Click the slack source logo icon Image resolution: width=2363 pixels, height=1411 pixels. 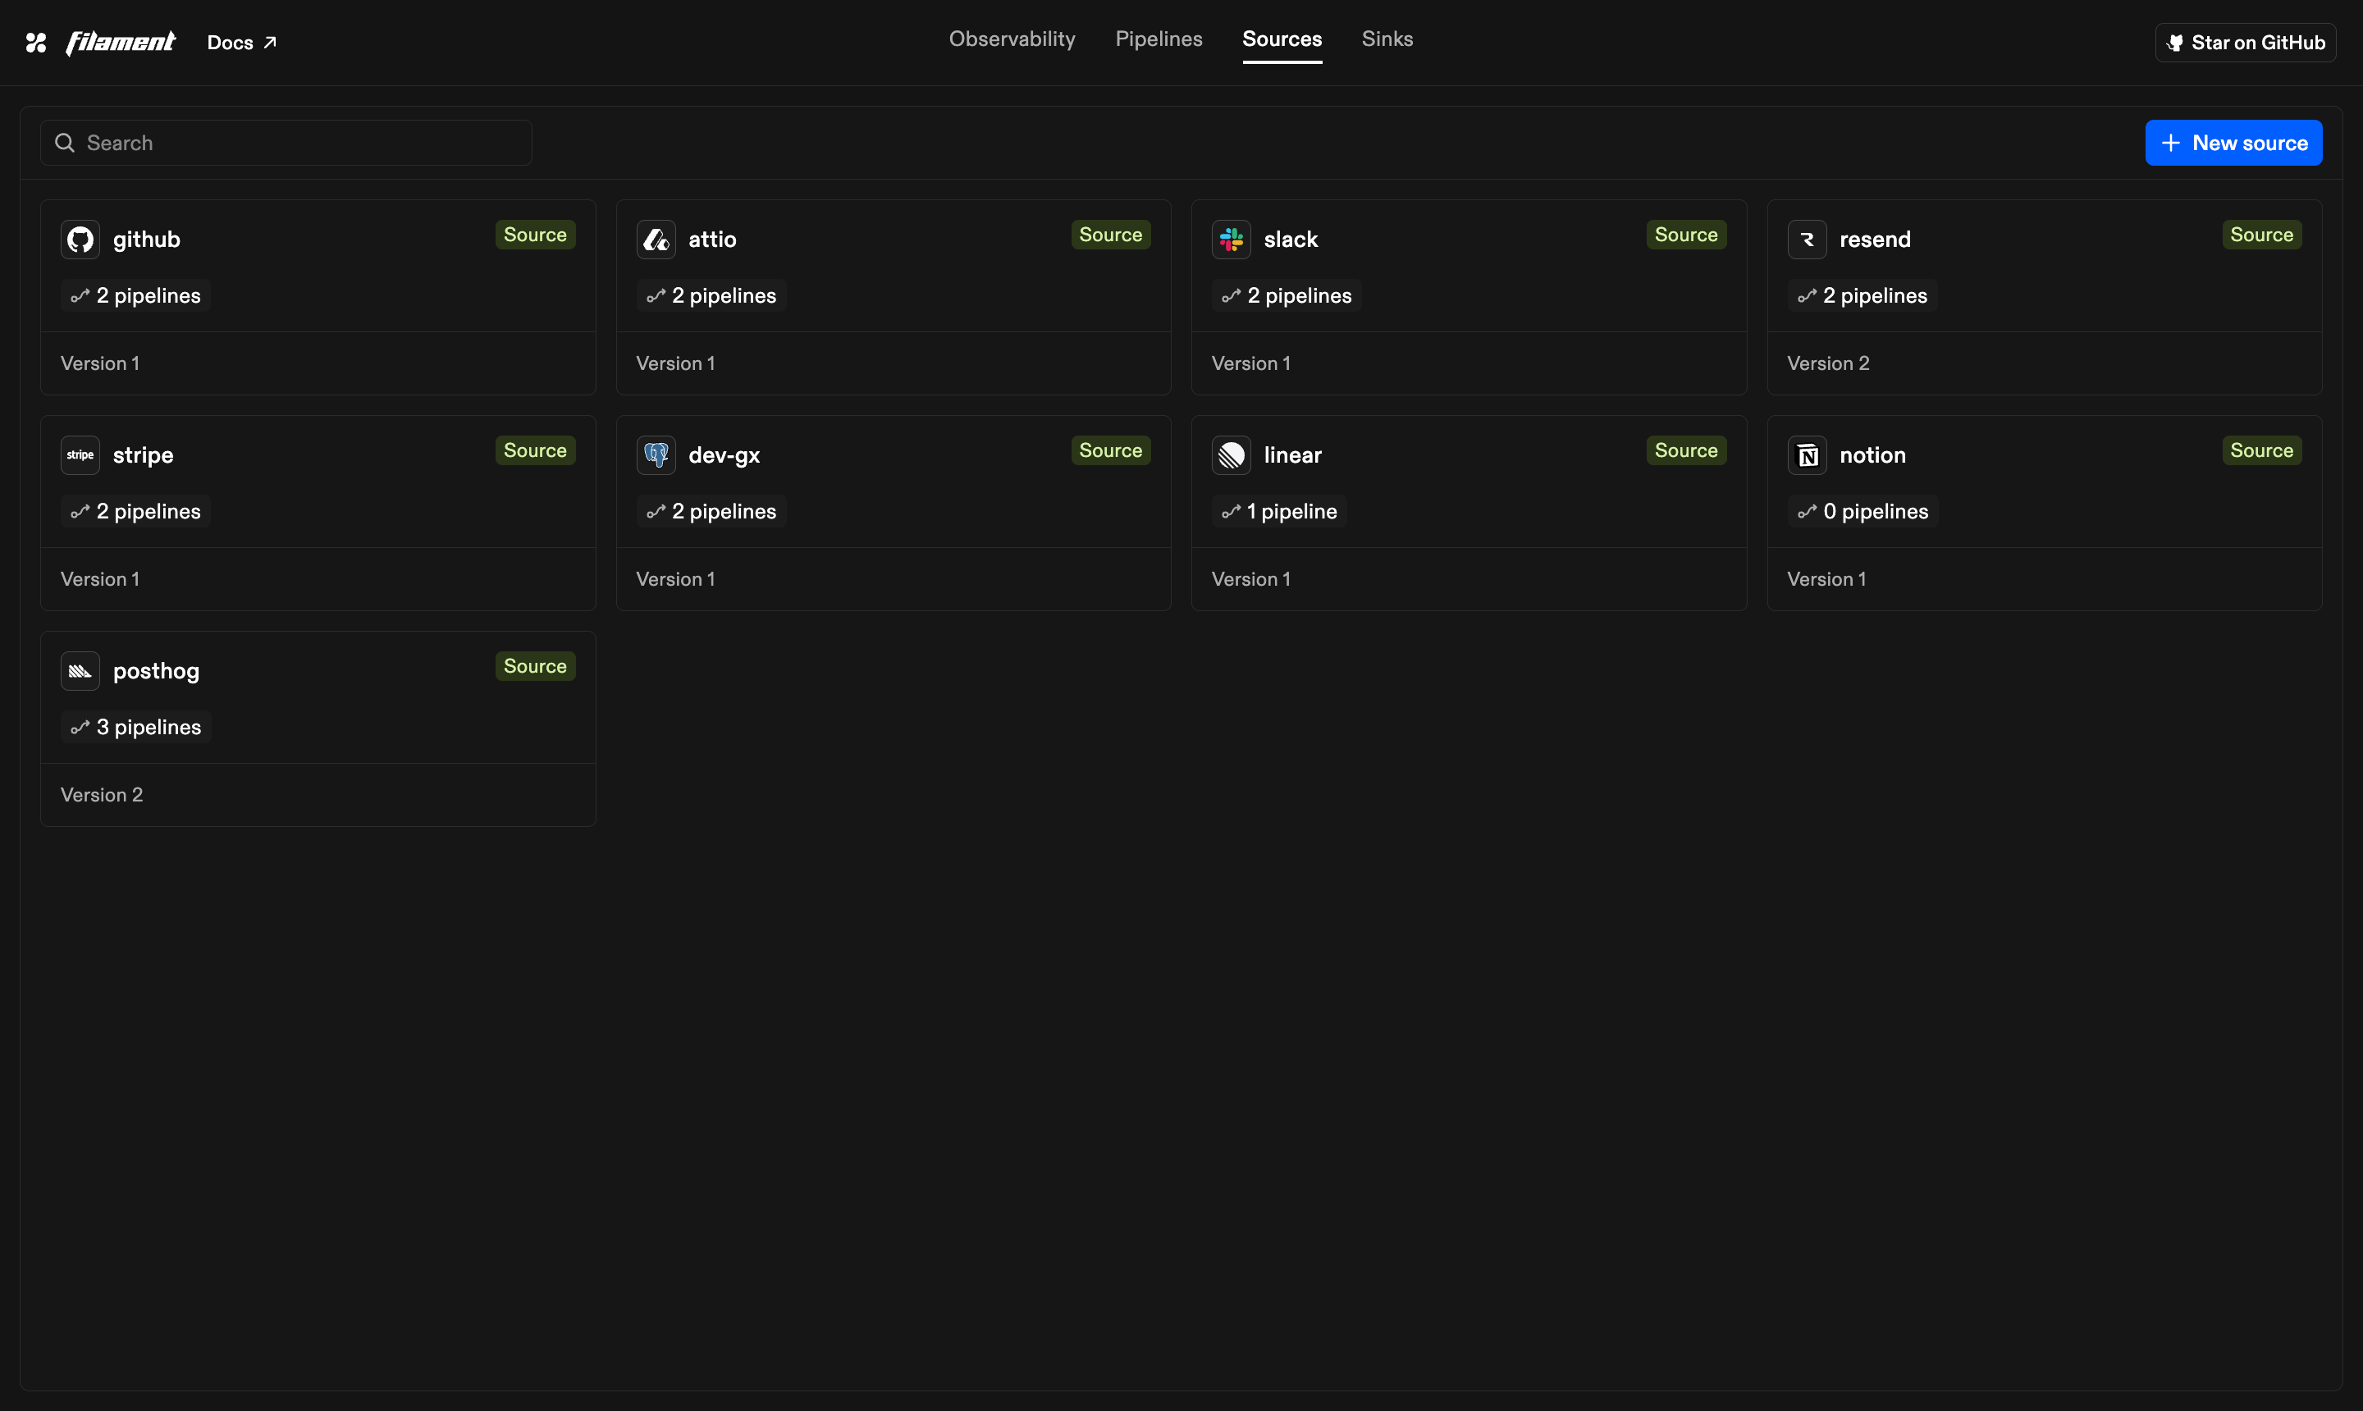pyautogui.click(x=1231, y=240)
